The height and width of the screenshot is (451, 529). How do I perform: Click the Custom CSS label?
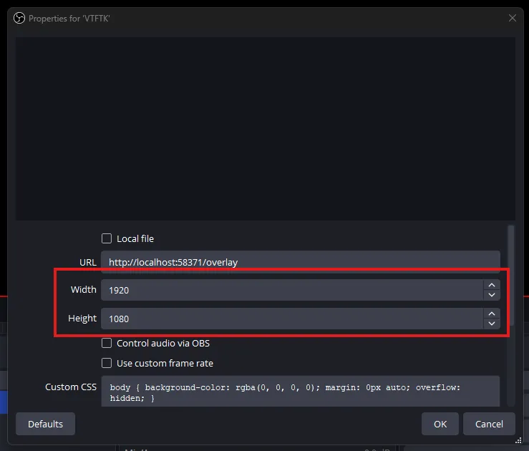[x=71, y=387]
